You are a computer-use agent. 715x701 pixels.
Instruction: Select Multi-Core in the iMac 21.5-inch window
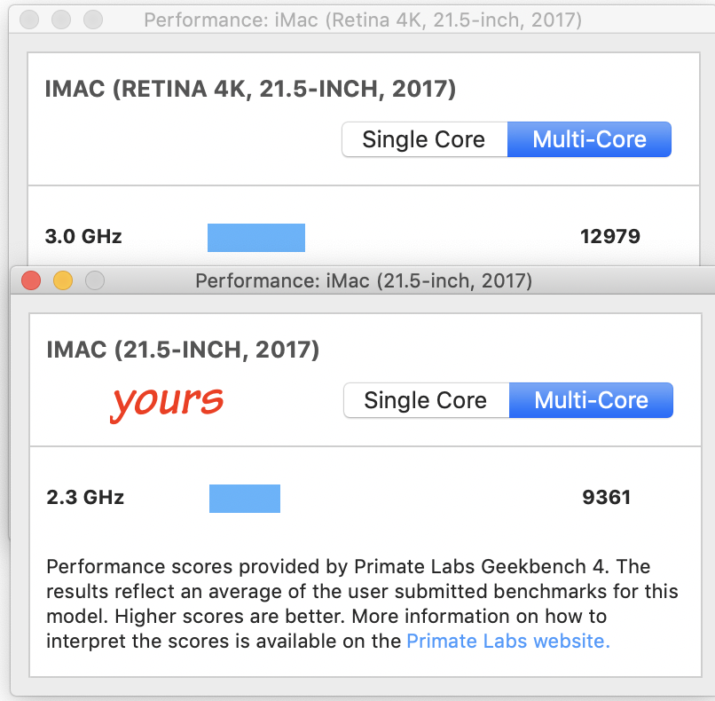(591, 400)
